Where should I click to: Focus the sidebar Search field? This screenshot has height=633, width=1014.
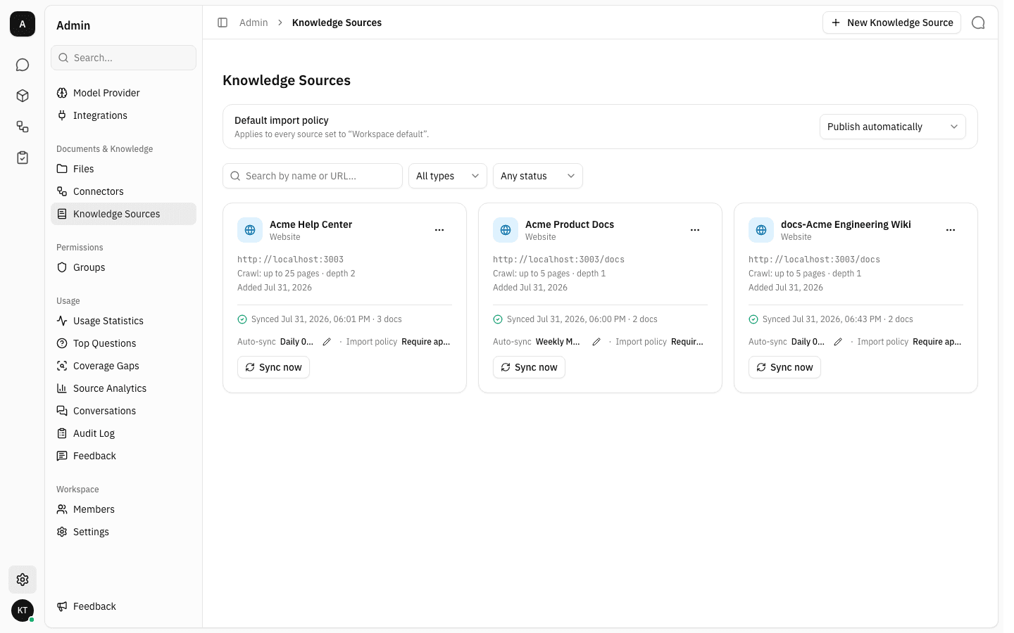[x=123, y=58]
